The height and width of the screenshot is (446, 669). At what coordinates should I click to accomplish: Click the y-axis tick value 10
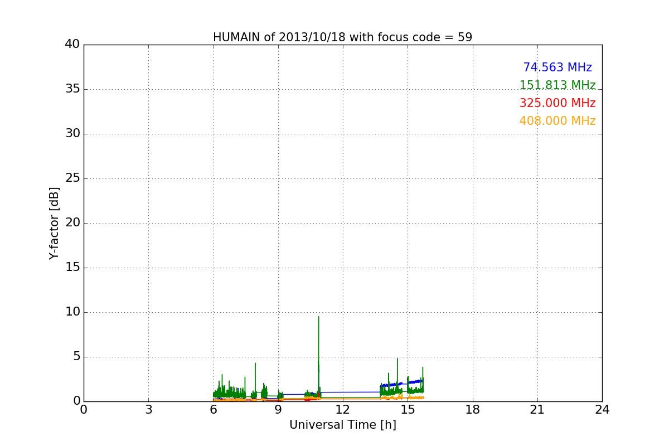coord(72,312)
